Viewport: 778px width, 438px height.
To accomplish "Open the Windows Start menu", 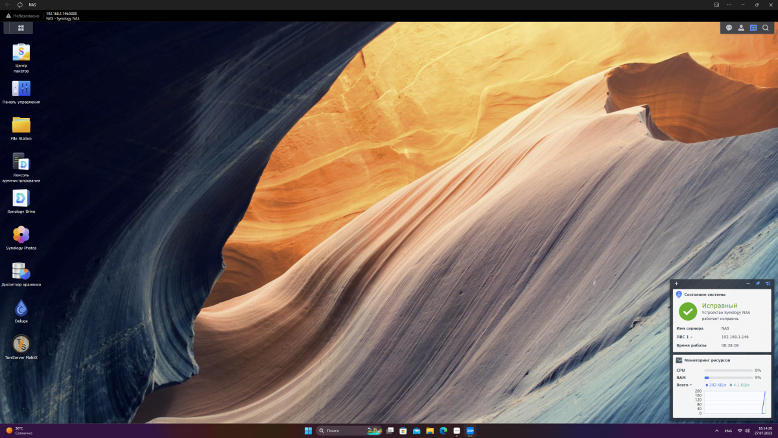I will tap(308, 430).
